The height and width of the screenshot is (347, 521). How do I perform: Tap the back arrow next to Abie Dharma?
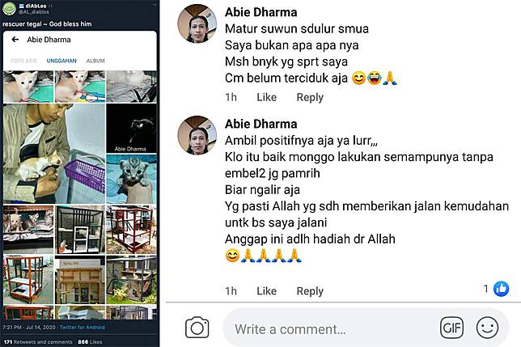(15, 40)
